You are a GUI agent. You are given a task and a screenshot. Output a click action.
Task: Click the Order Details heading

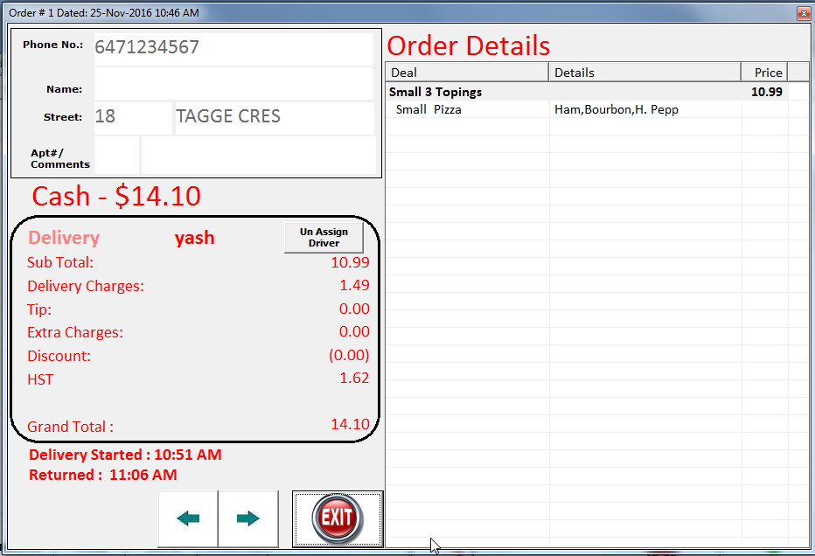(469, 45)
